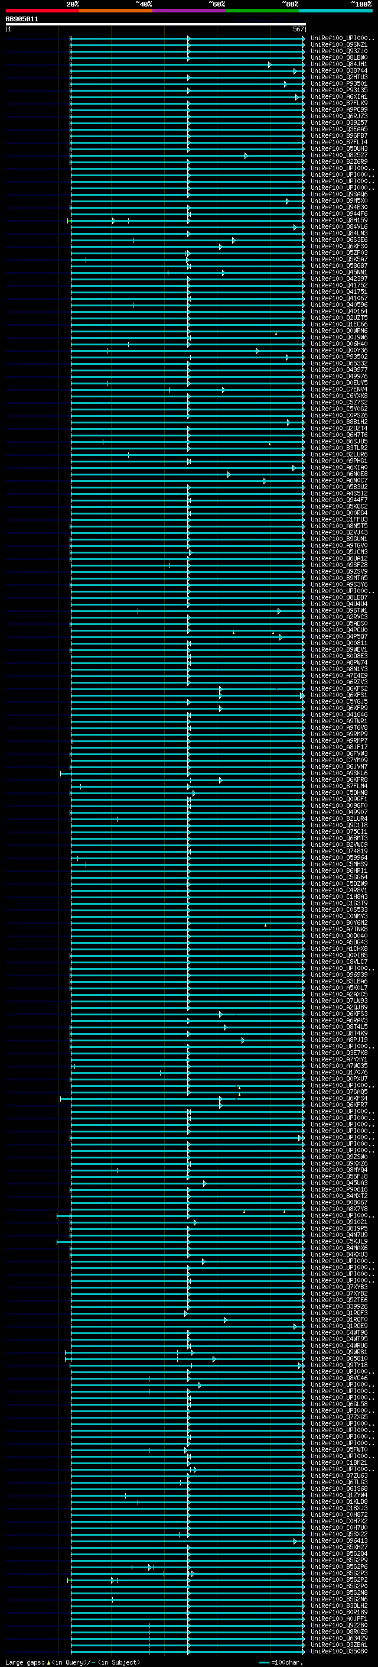Select UniRef100_B7FLK9 entry
378x1667 pixels.
point(339,103)
